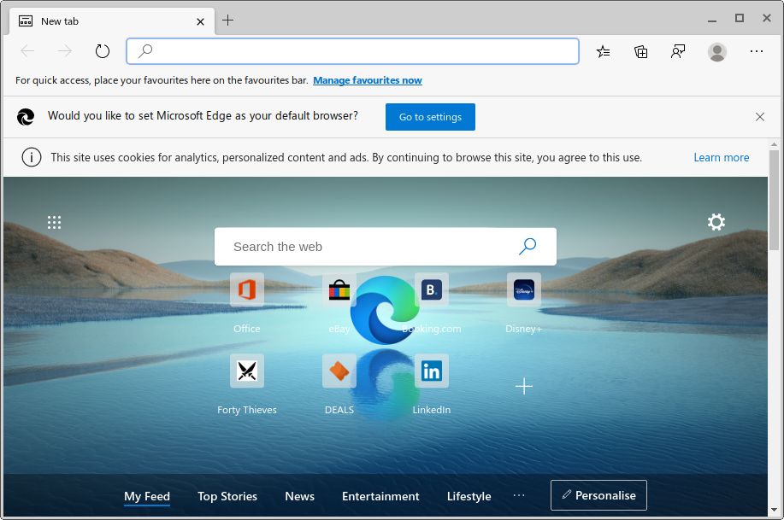Switch to News feed tab
The image size is (784, 520).
tap(300, 497)
